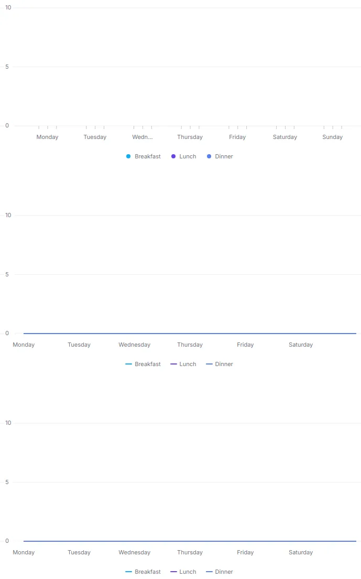
Task: Click the truncated Wedn... axis label
Action: point(143,137)
